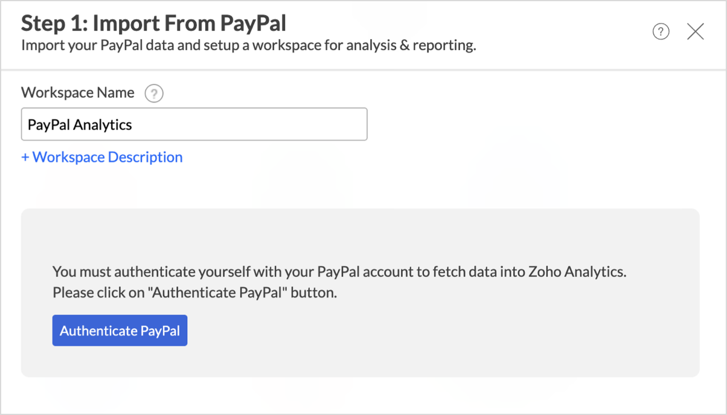This screenshot has height=415, width=727.
Task: Dismiss the wizard using the X icon
Action: click(696, 32)
